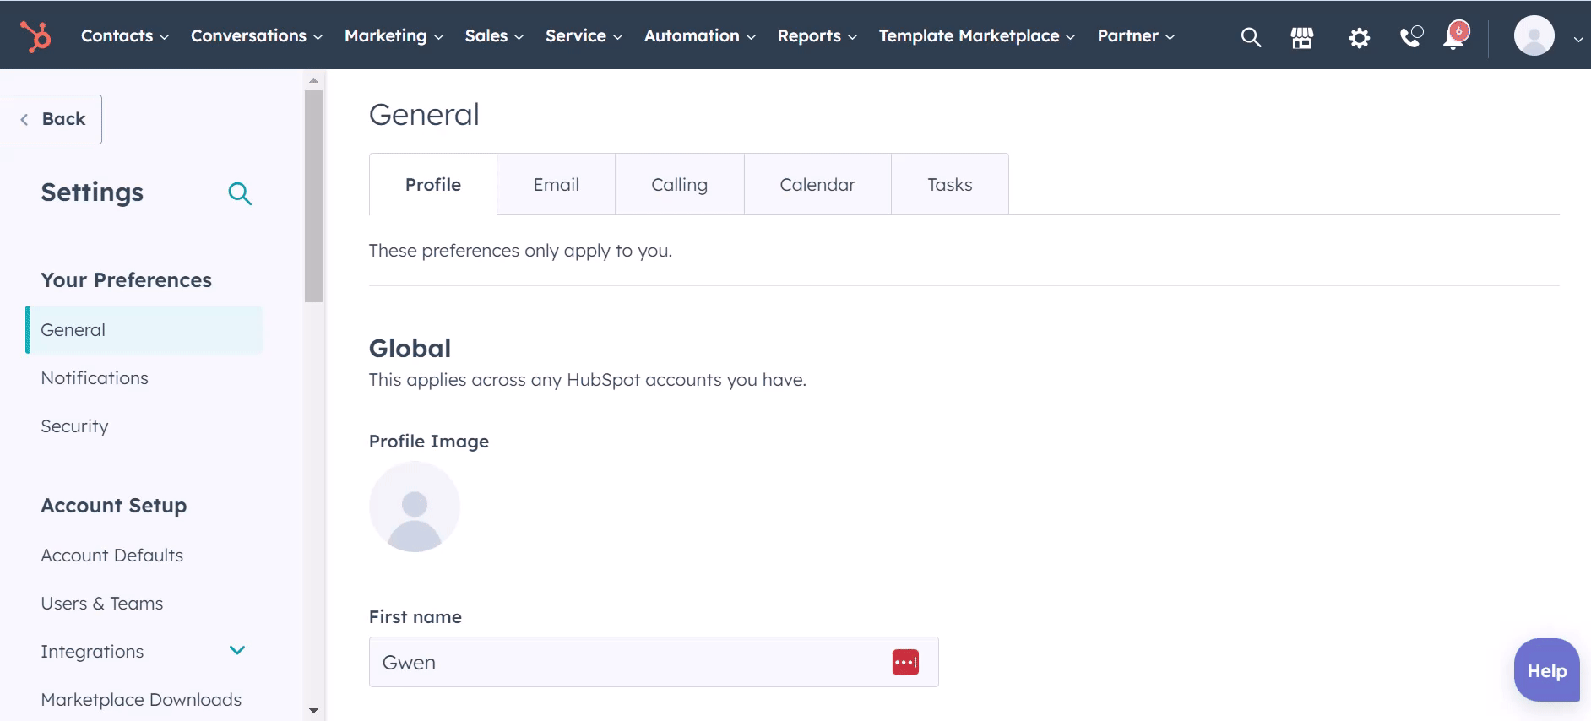1591x721 pixels.
Task: Click the sidebar scrollbar thumb
Action: point(313,196)
